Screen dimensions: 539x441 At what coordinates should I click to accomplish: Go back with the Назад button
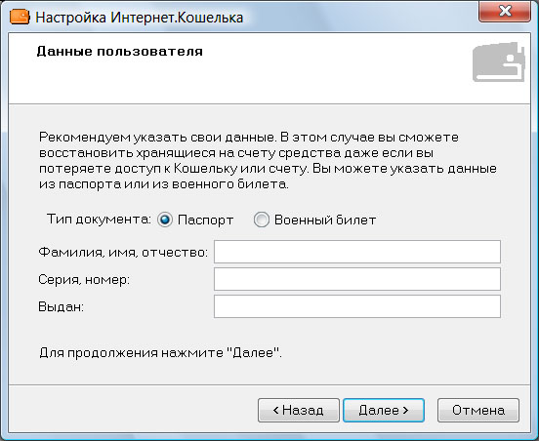tap(299, 410)
